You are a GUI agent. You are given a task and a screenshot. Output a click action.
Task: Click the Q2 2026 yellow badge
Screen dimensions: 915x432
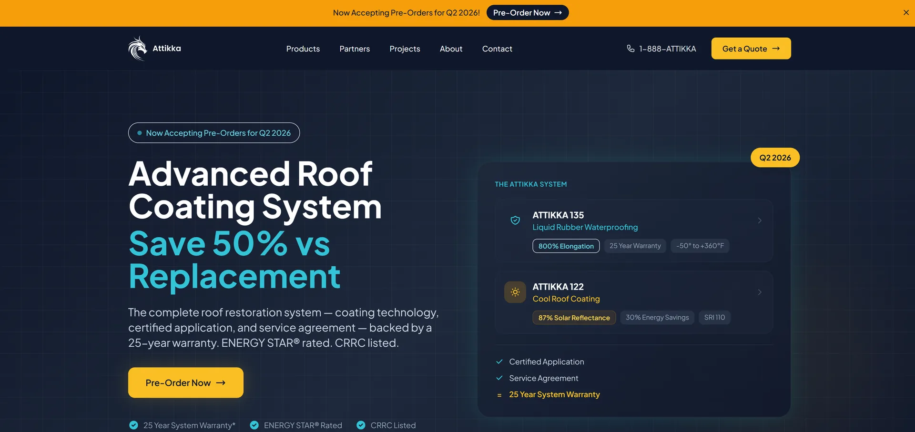pos(775,158)
